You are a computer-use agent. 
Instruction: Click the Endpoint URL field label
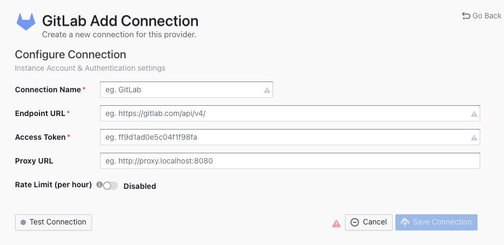[40, 113]
